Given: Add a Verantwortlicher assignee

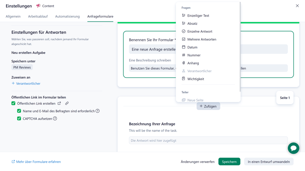Looking at the screenshot, I should tap(26, 84).
